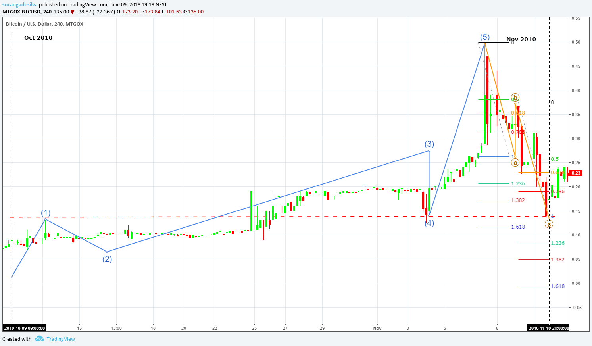Click the H:173.84 high value
The image size is (592, 346).
(x=150, y=12)
